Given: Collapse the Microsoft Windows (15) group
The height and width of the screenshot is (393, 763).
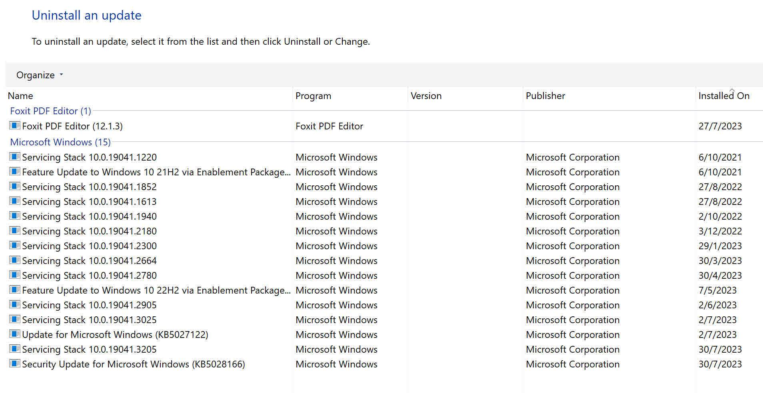Looking at the screenshot, I should coord(60,142).
